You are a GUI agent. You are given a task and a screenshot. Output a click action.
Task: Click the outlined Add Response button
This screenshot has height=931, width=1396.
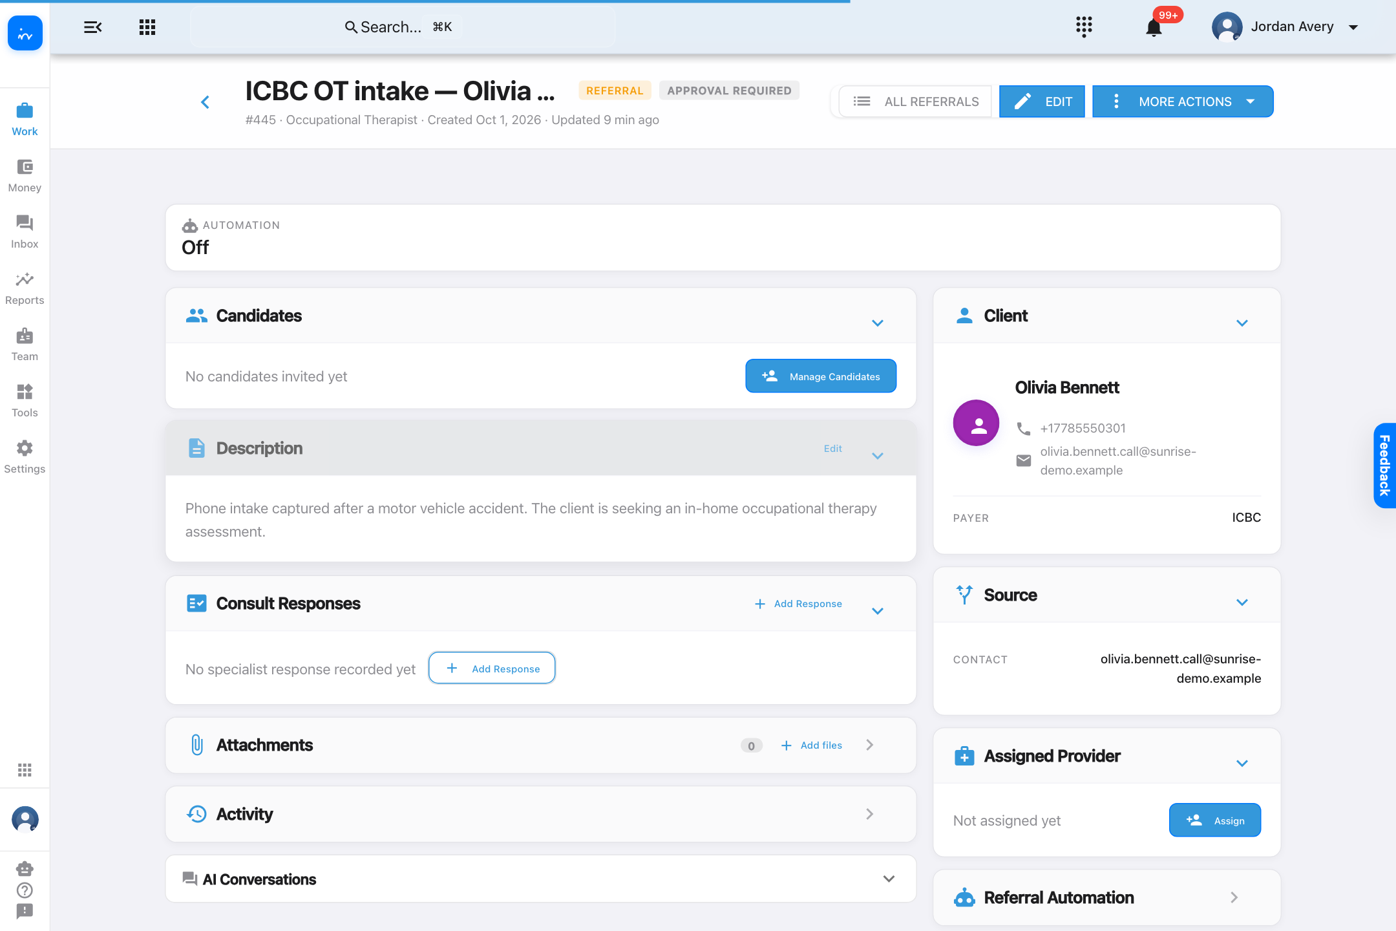point(492,669)
